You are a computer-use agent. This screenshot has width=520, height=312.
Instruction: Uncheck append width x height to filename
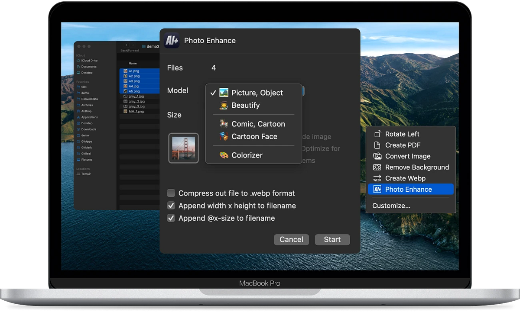pos(171,206)
